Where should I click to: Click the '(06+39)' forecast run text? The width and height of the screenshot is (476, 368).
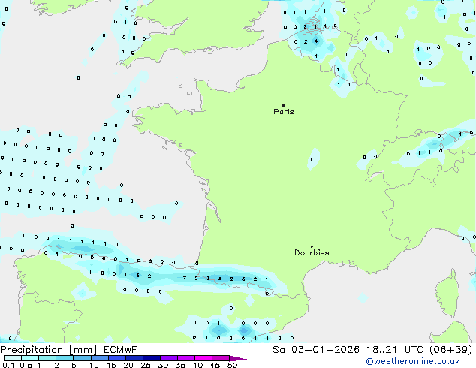pos(451,350)
